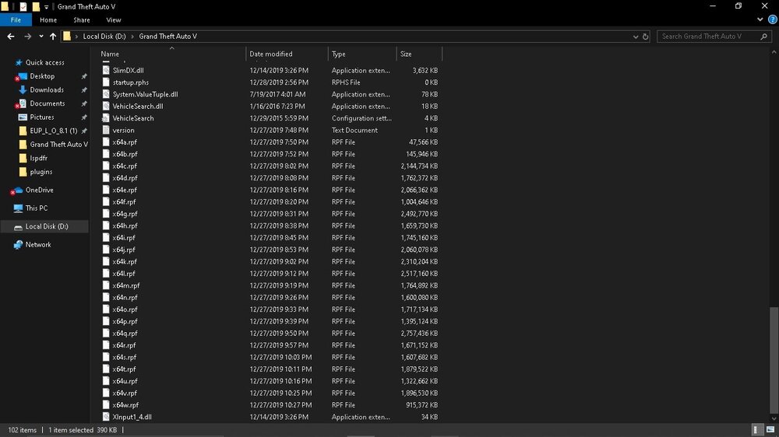Select the x64t.rpf file icon
779x437 pixels.
click(106, 369)
